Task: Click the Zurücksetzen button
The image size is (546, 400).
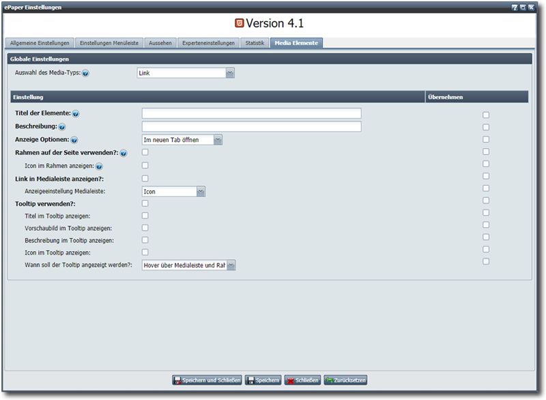Action: pos(345,380)
